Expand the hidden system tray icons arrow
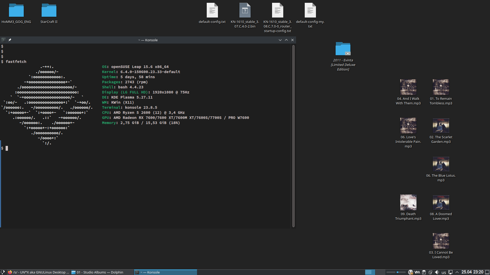490x275 pixels. point(457,272)
